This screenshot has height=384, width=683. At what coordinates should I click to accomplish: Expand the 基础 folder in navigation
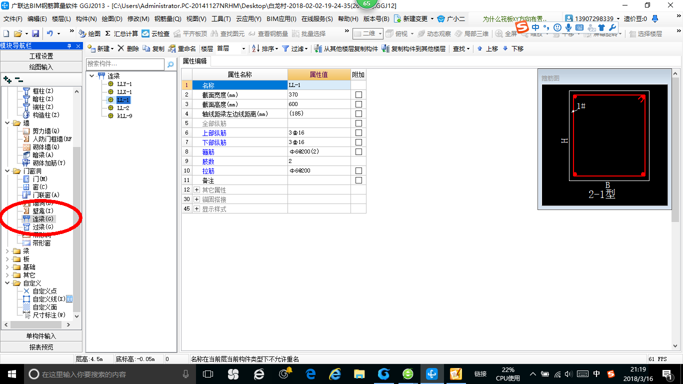tap(7, 267)
